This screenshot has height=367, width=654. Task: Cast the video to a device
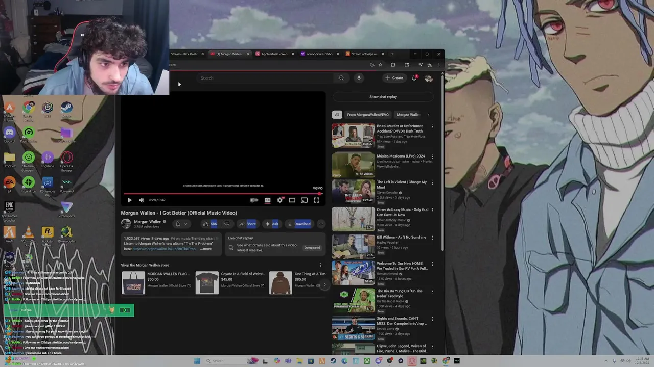point(304,200)
